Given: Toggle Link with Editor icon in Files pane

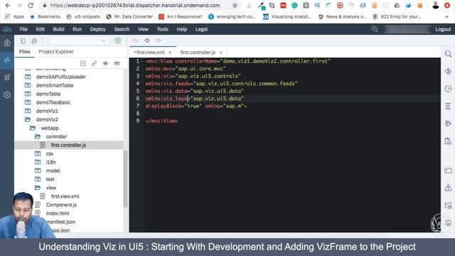Looking at the screenshot, I should (x=94, y=63).
